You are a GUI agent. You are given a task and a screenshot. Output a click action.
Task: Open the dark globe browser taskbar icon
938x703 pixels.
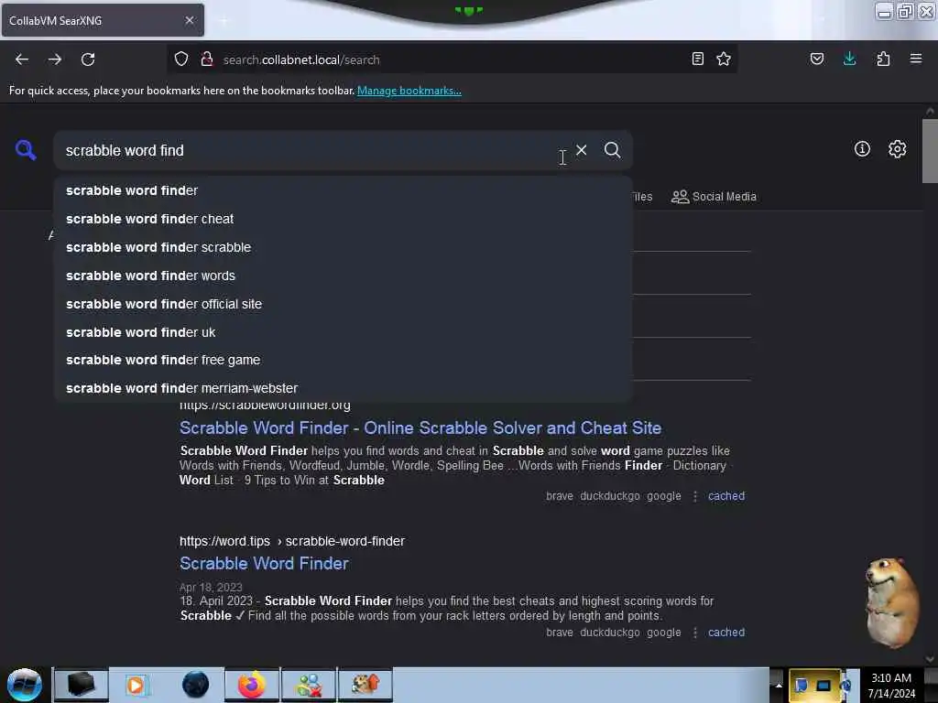[x=195, y=685]
